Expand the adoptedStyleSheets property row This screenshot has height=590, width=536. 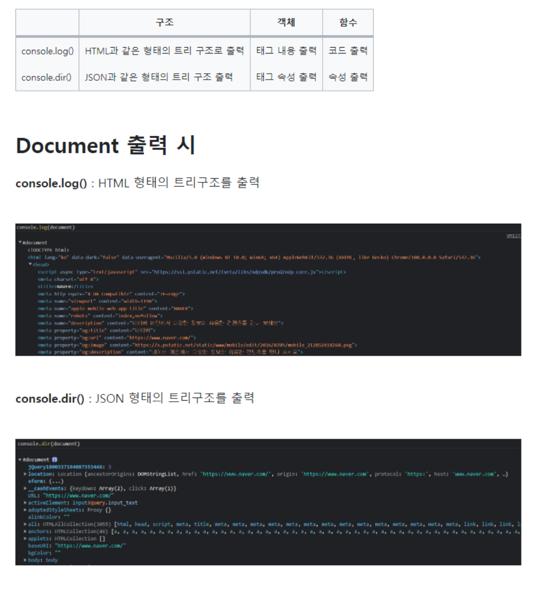click(25, 510)
